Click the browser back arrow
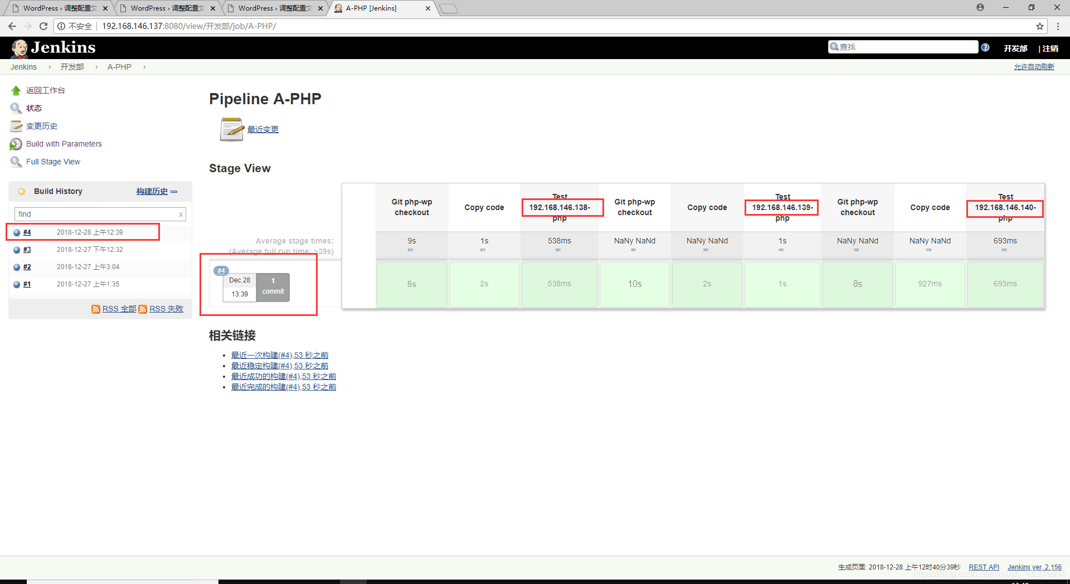The width and height of the screenshot is (1070, 584). pos(12,26)
